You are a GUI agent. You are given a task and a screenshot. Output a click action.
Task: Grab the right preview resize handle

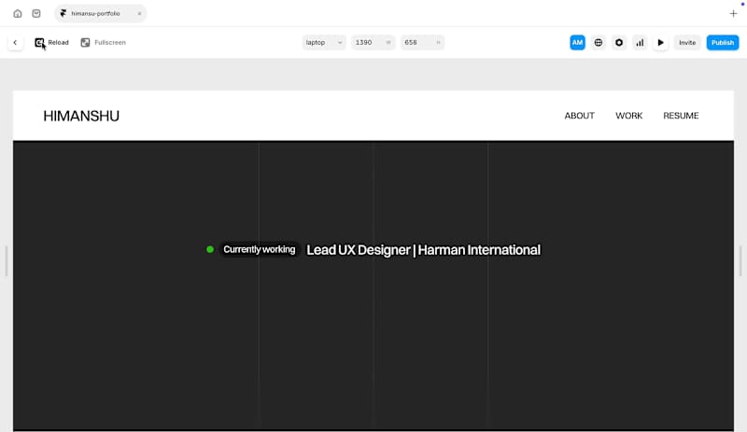click(x=740, y=260)
